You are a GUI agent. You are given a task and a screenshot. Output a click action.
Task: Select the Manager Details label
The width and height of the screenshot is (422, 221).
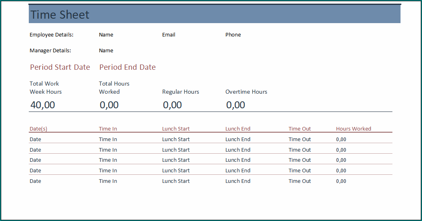pos(50,51)
